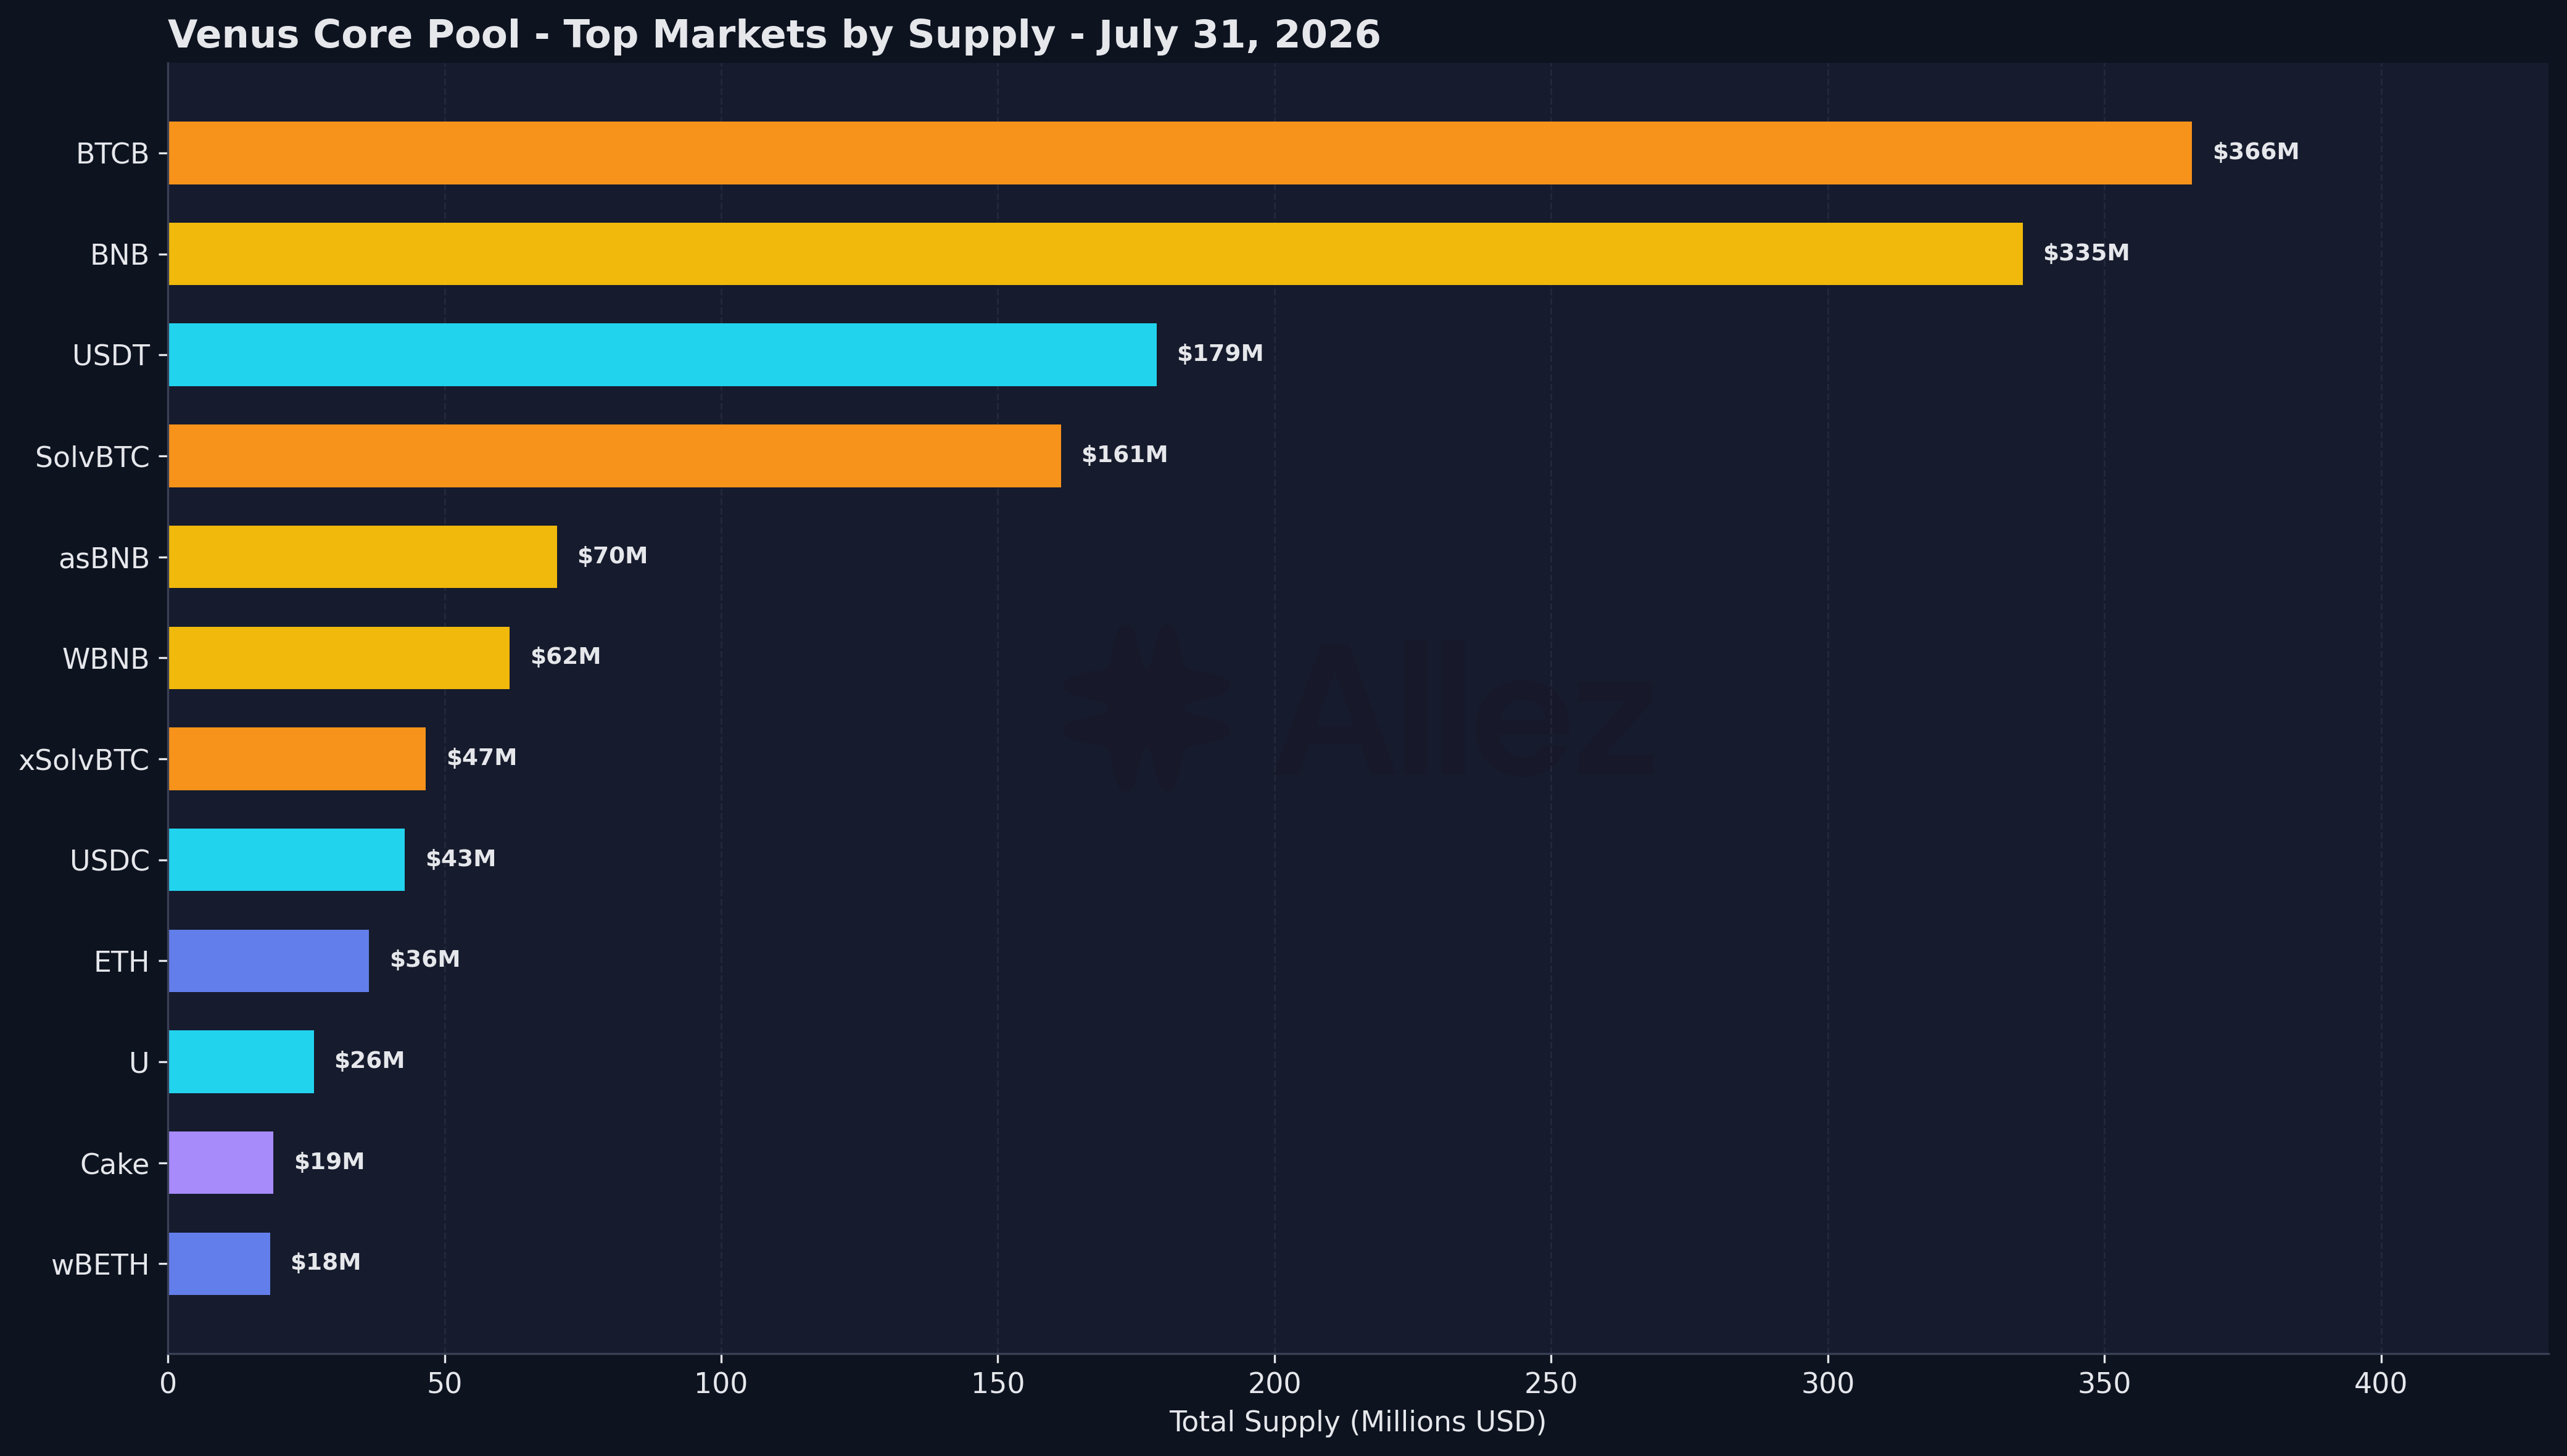
Task: Click the '$70M' value label
Action: [x=612, y=556]
